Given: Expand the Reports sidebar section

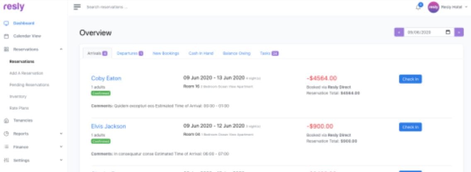Looking at the screenshot, I should [61, 134].
